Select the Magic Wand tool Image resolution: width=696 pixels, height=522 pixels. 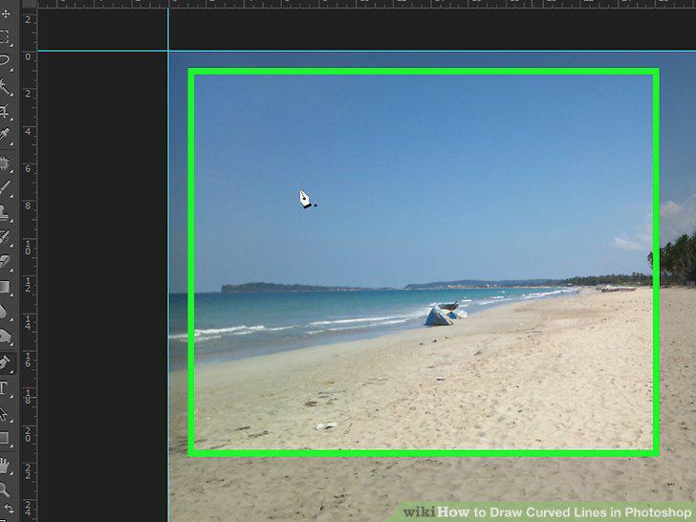[5, 87]
